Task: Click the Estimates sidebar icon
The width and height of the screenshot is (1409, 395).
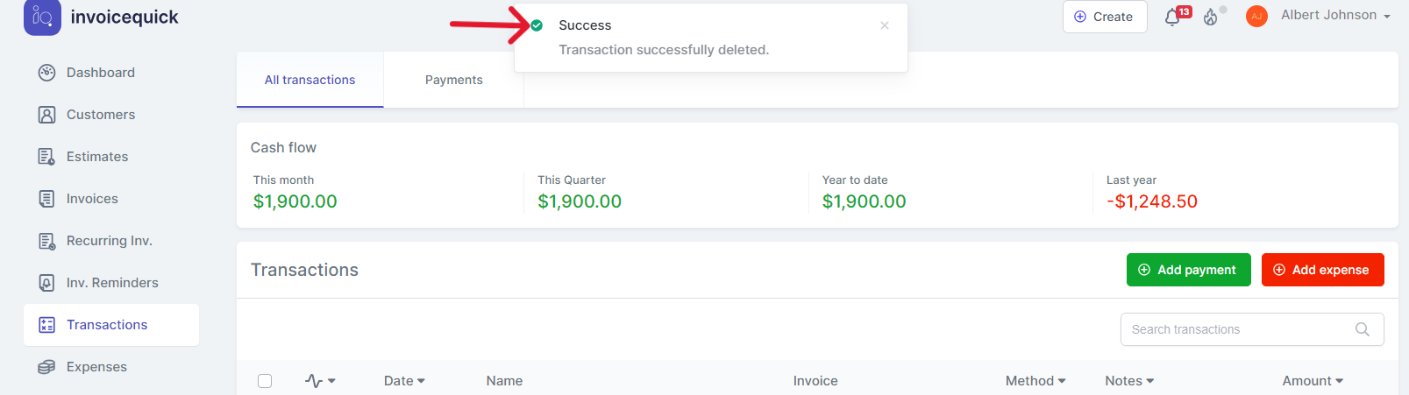Action: (x=46, y=157)
